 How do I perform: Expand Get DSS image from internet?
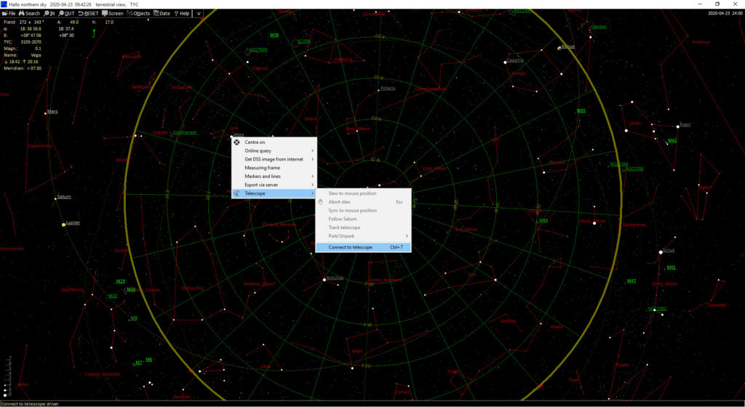(x=274, y=159)
